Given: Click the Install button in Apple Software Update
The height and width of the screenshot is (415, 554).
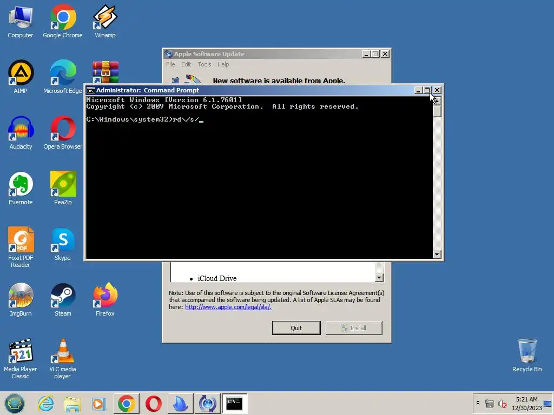Looking at the screenshot, I should tap(354, 328).
